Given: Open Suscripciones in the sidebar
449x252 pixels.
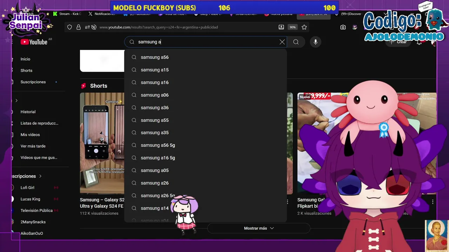Looking at the screenshot, I should click(x=33, y=82).
